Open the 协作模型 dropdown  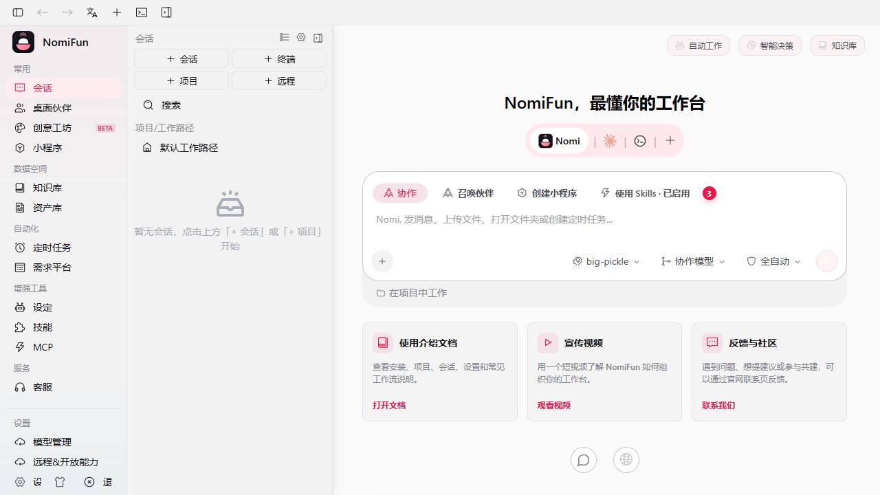click(693, 261)
